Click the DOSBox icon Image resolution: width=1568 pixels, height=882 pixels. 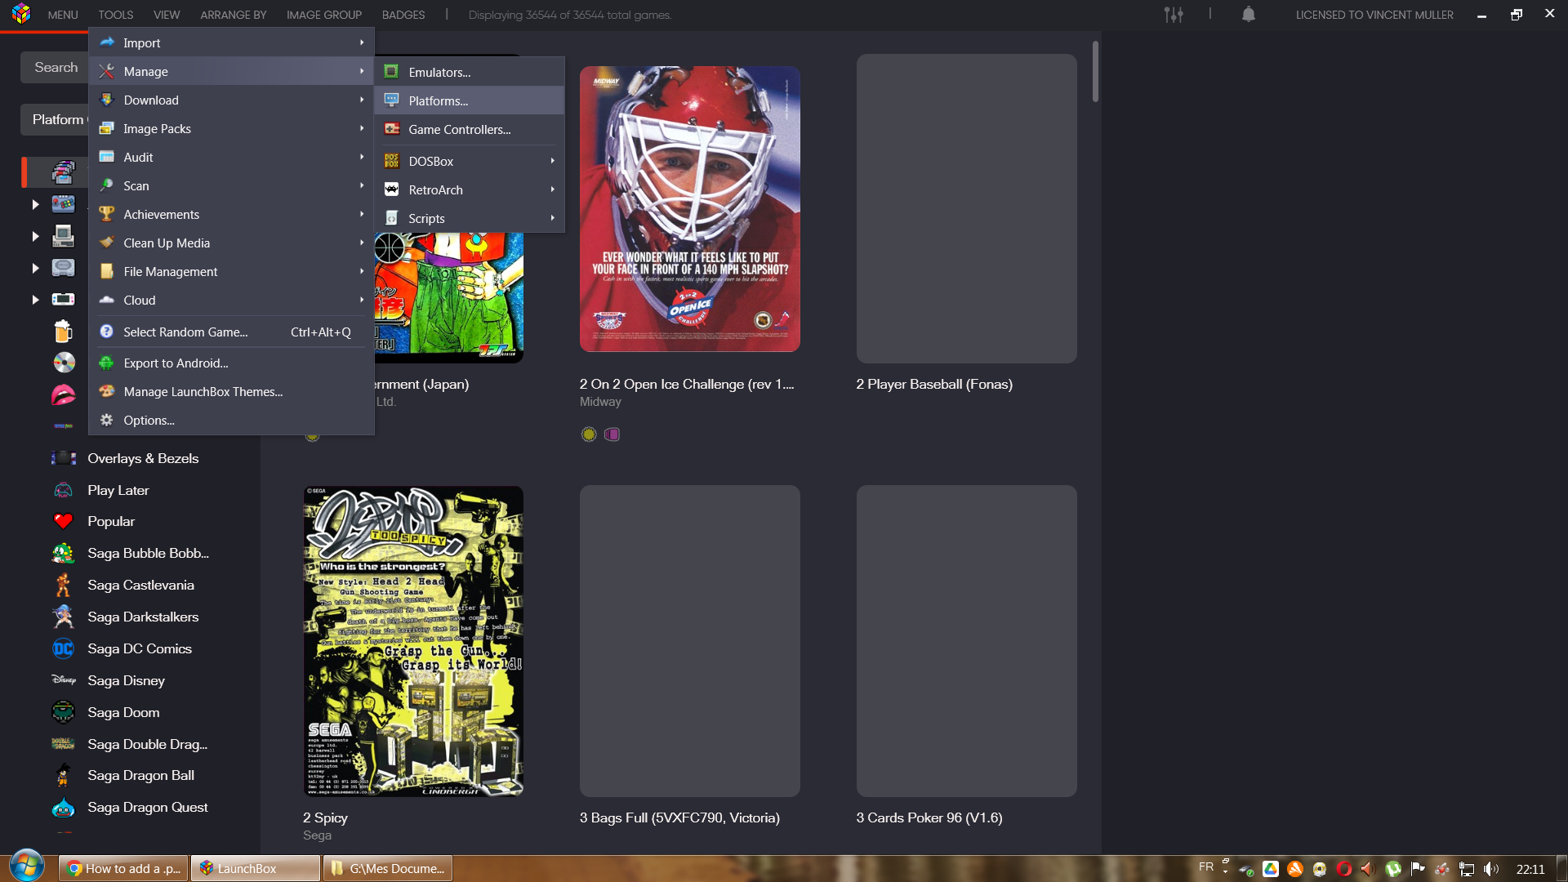(x=391, y=161)
